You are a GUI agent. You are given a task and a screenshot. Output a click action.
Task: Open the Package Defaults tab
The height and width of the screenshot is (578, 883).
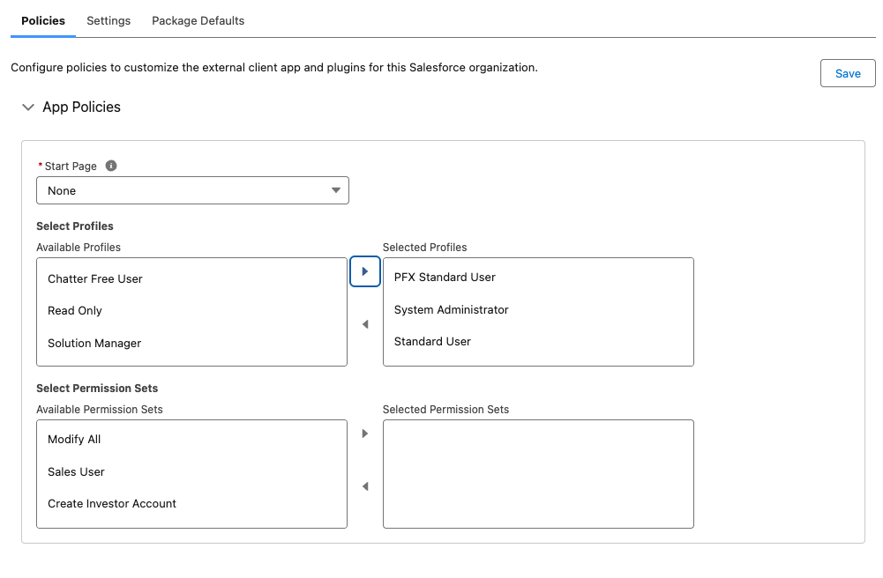(x=198, y=20)
